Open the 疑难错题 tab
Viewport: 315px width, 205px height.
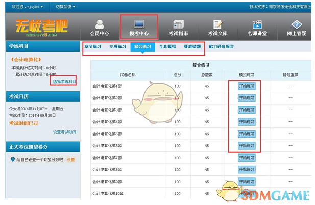pyautogui.click(x=192, y=46)
